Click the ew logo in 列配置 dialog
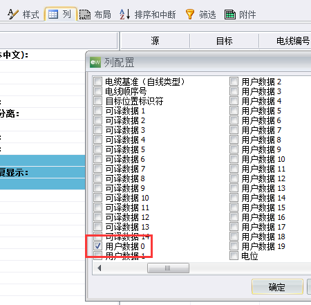311x305 pixels. click(x=95, y=62)
